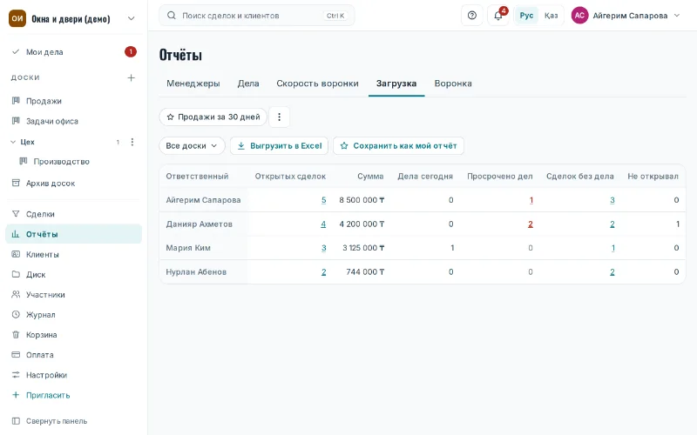Click the ОИ workspace logo icon
The image size is (697, 435).
pyautogui.click(x=17, y=18)
